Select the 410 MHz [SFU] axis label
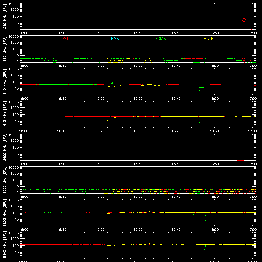 pos(5,49)
